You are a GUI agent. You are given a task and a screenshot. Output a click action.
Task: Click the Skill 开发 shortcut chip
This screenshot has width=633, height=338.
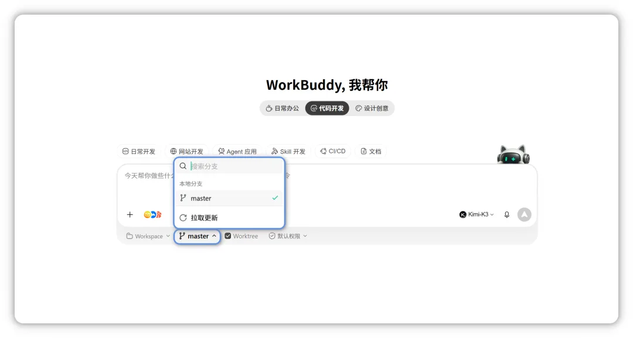(288, 151)
